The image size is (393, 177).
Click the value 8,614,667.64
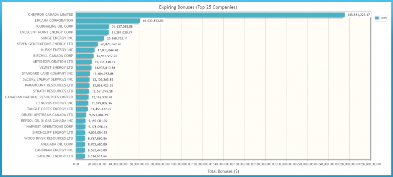click(97, 156)
